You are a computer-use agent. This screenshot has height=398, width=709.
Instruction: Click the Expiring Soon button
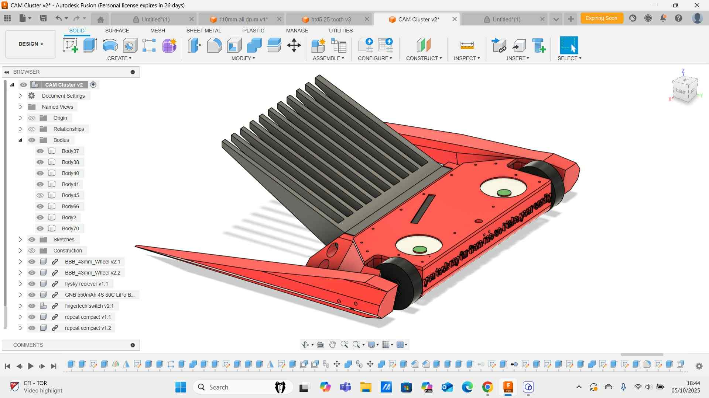click(601, 18)
